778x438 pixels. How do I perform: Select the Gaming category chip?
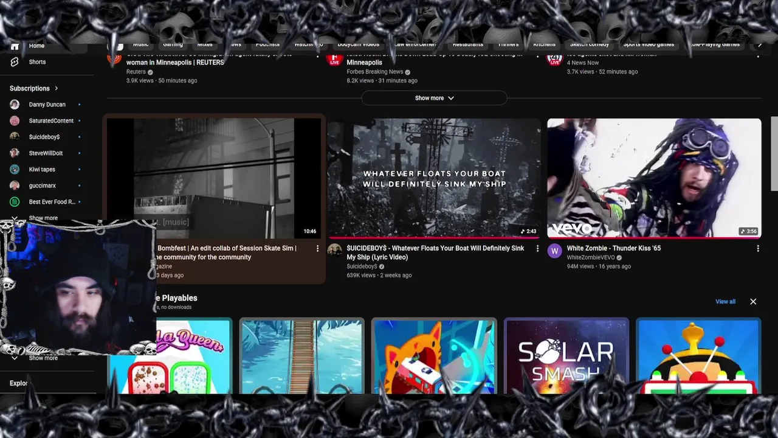coord(173,44)
